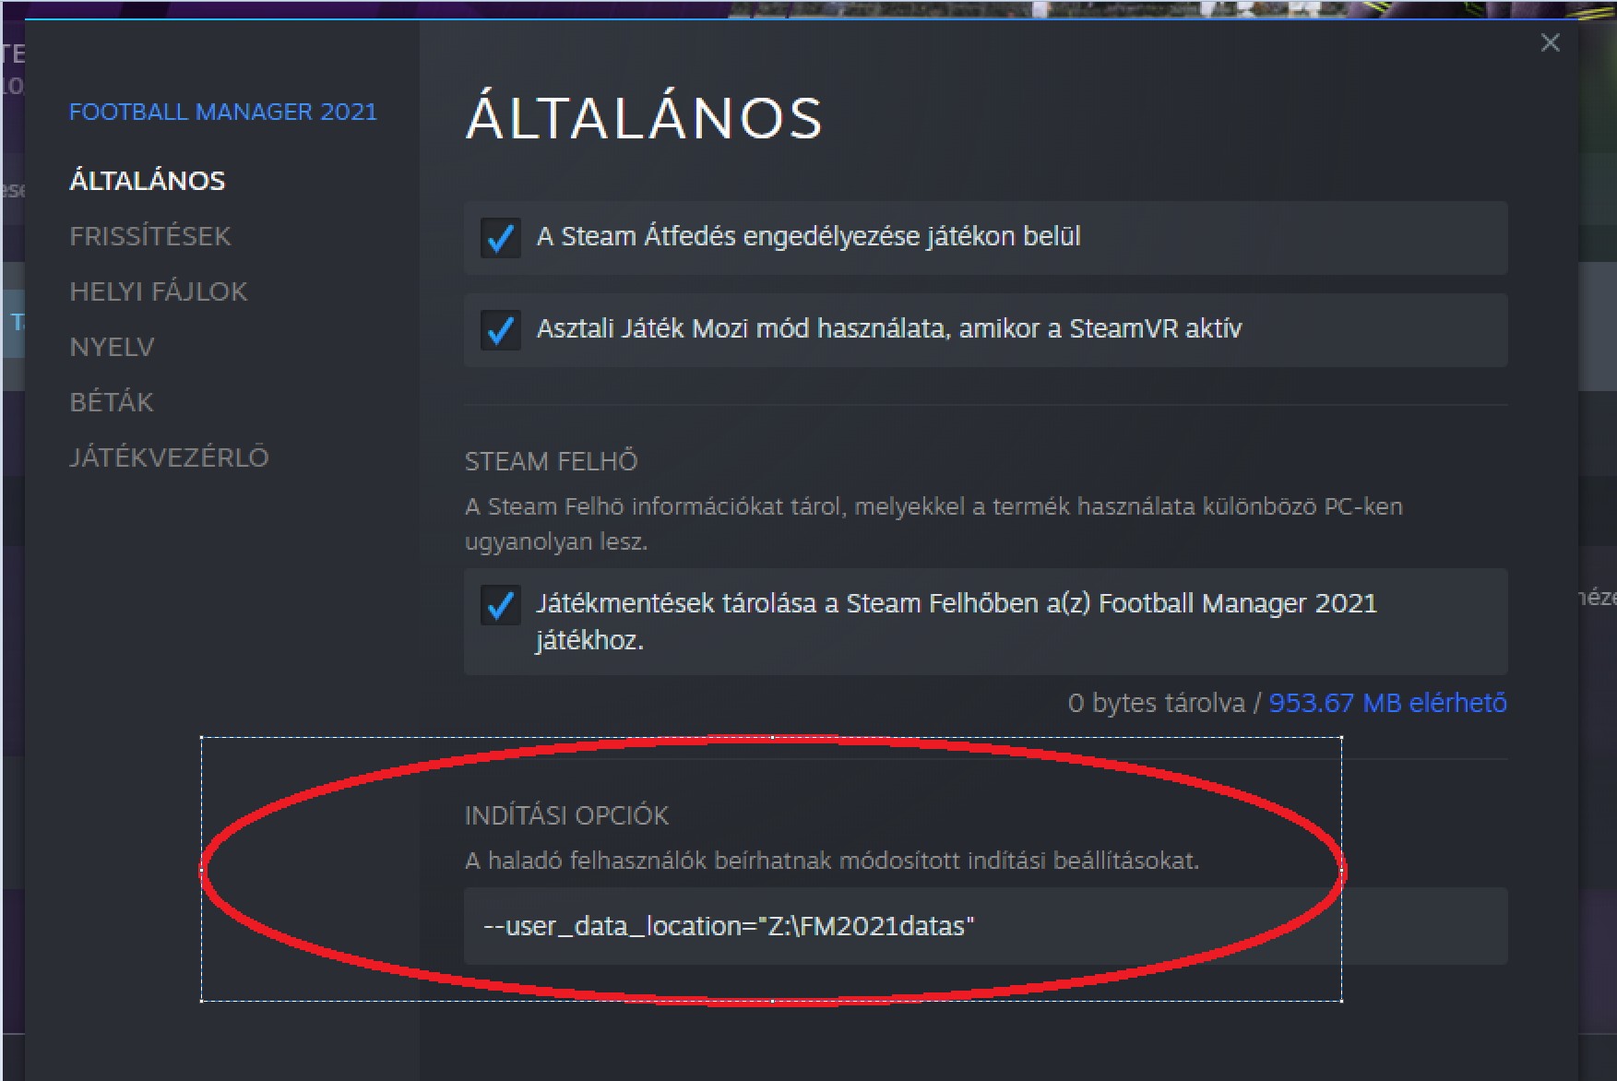Uncheck Asztali Játék Mozi mód checkbox
Image resolution: width=1617 pixels, height=1081 pixels.
[x=501, y=329]
